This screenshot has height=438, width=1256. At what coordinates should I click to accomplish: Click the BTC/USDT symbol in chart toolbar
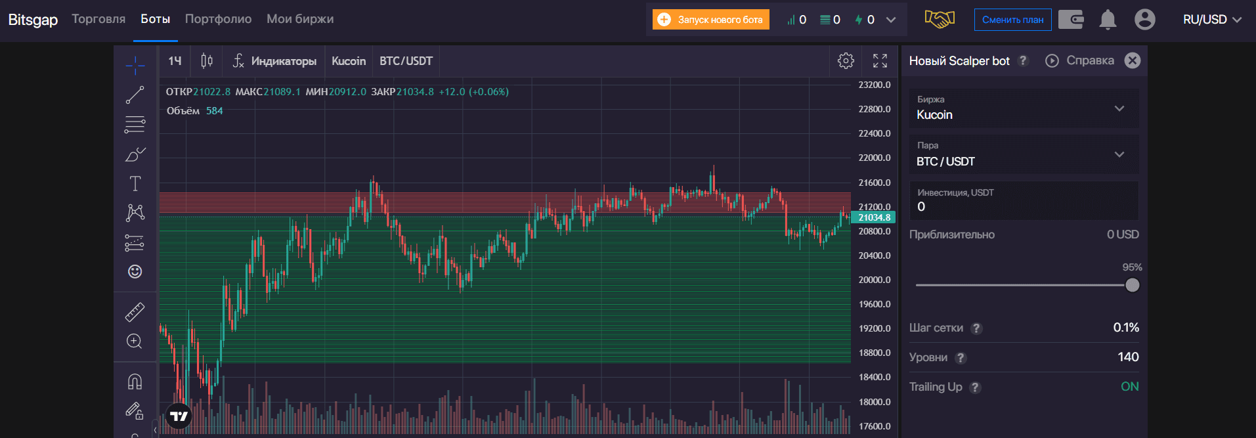[406, 61]
